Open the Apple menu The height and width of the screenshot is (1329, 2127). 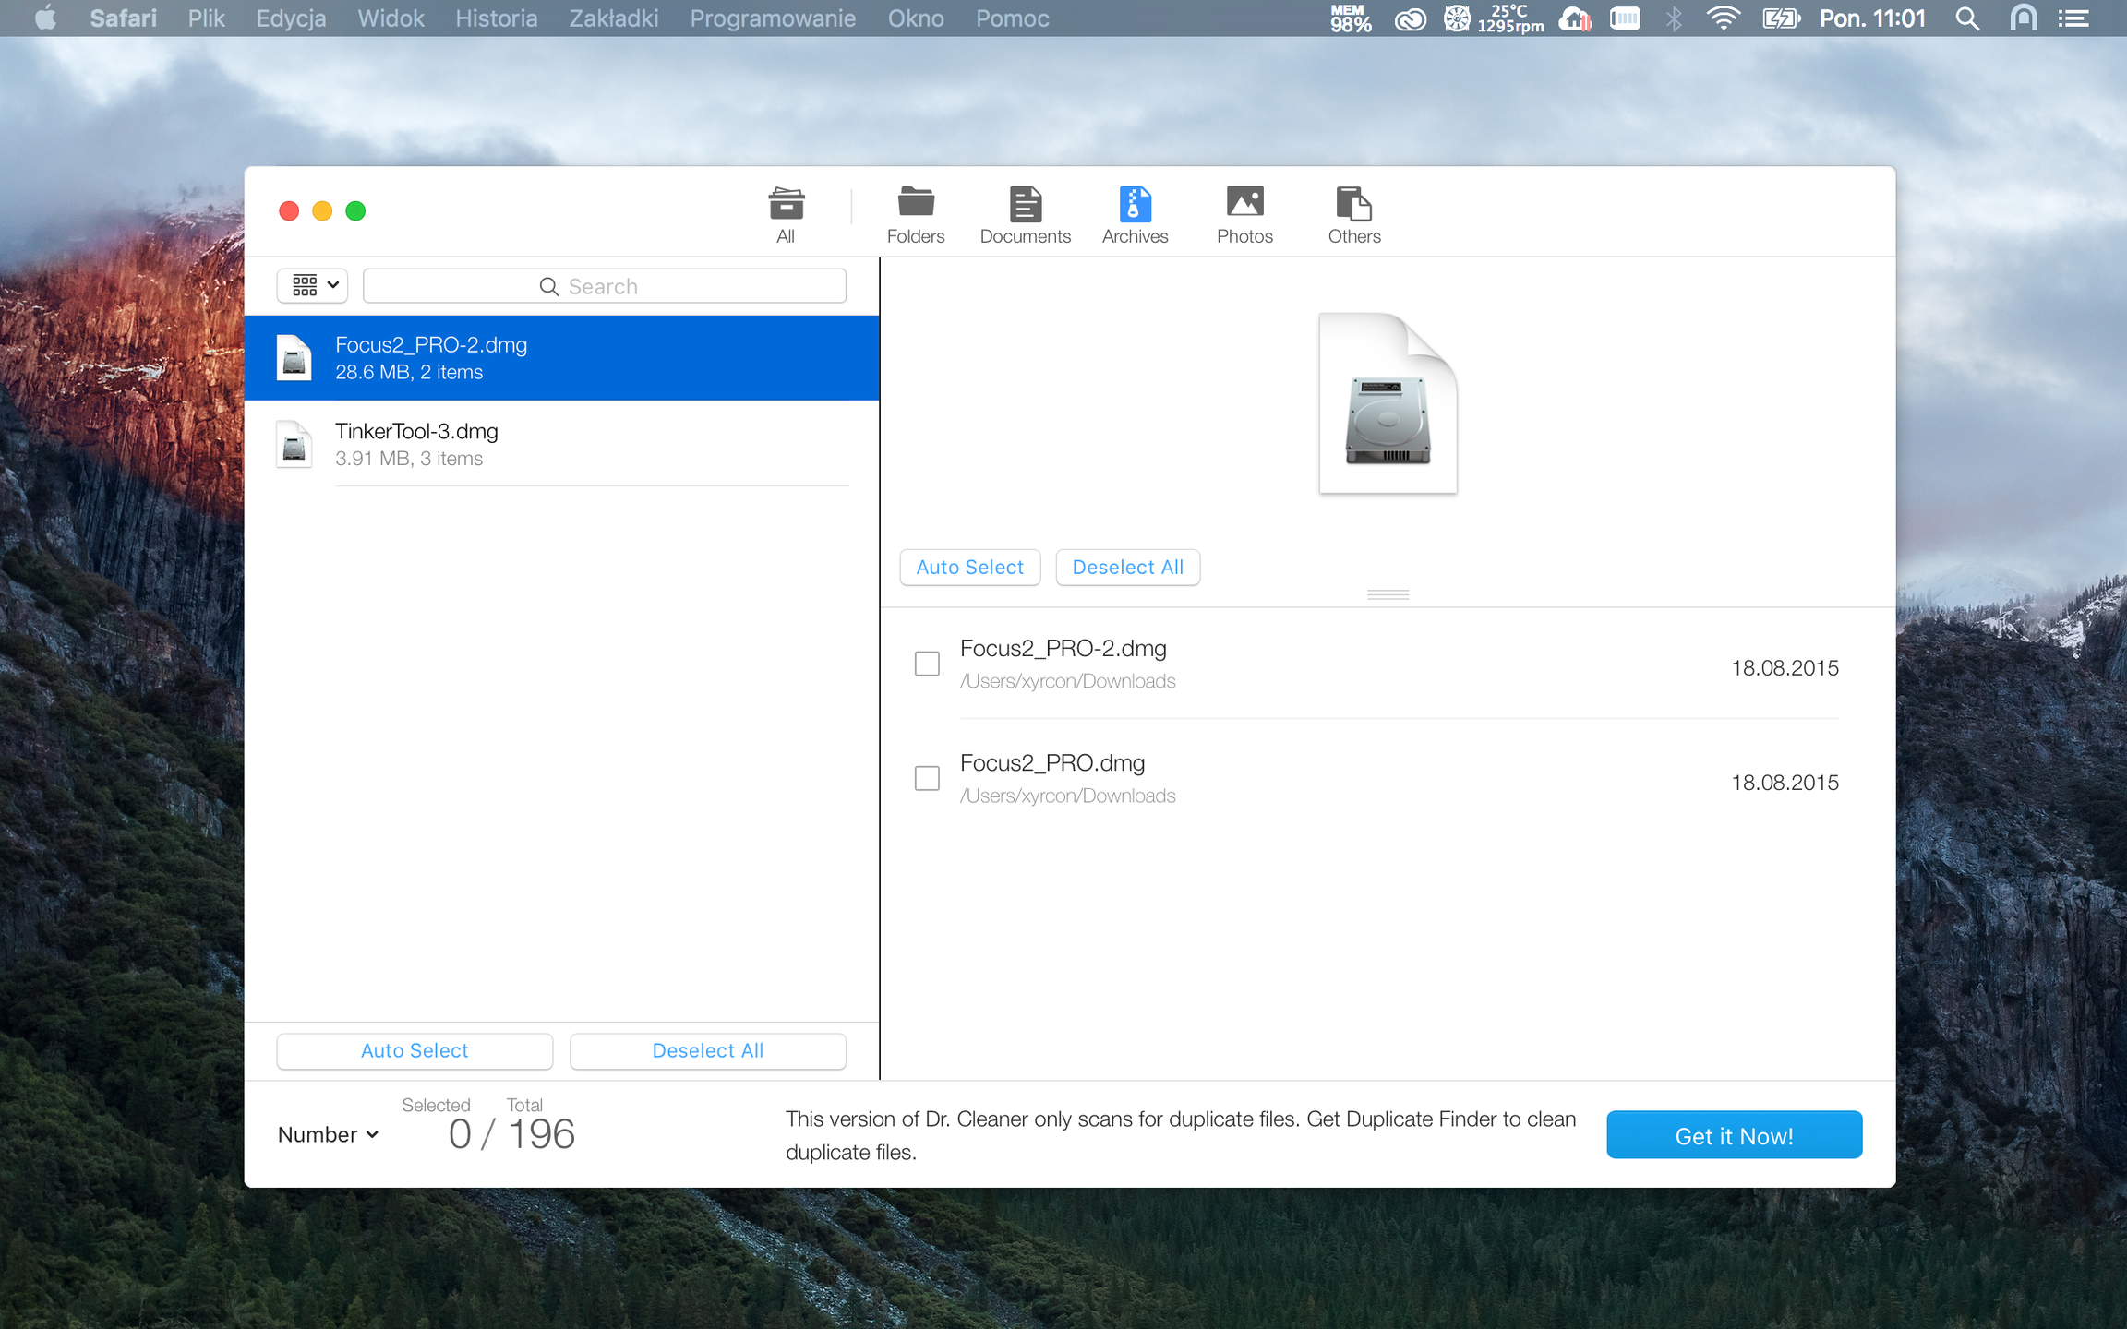coord(45,18)
